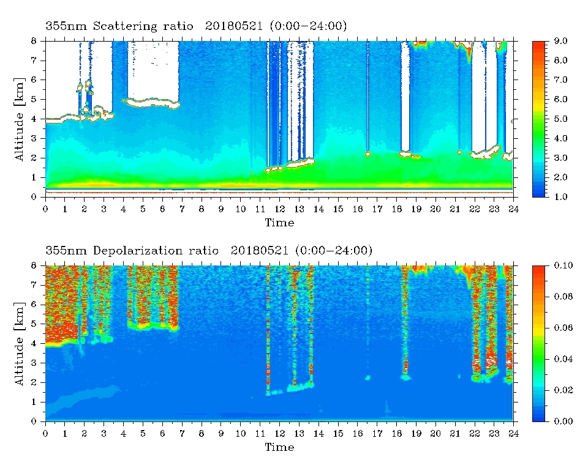Click the 9.0 value on the scattering color scale

[x=560, y=41]
